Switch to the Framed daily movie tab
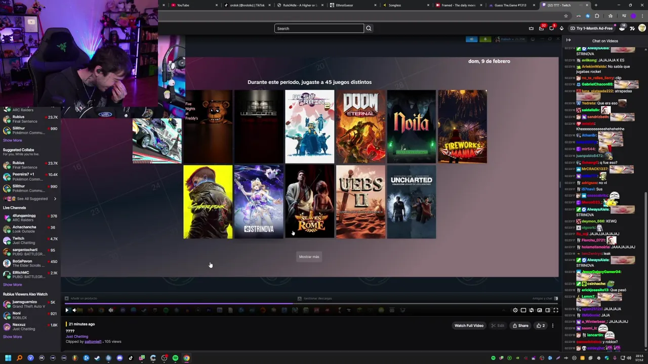The height and width of the screenshot is (364, 648). [459, 5]
